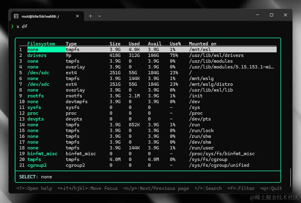301x203 pixels.
Task: Click the Move focus hint
Action: (x=88, y=188)
